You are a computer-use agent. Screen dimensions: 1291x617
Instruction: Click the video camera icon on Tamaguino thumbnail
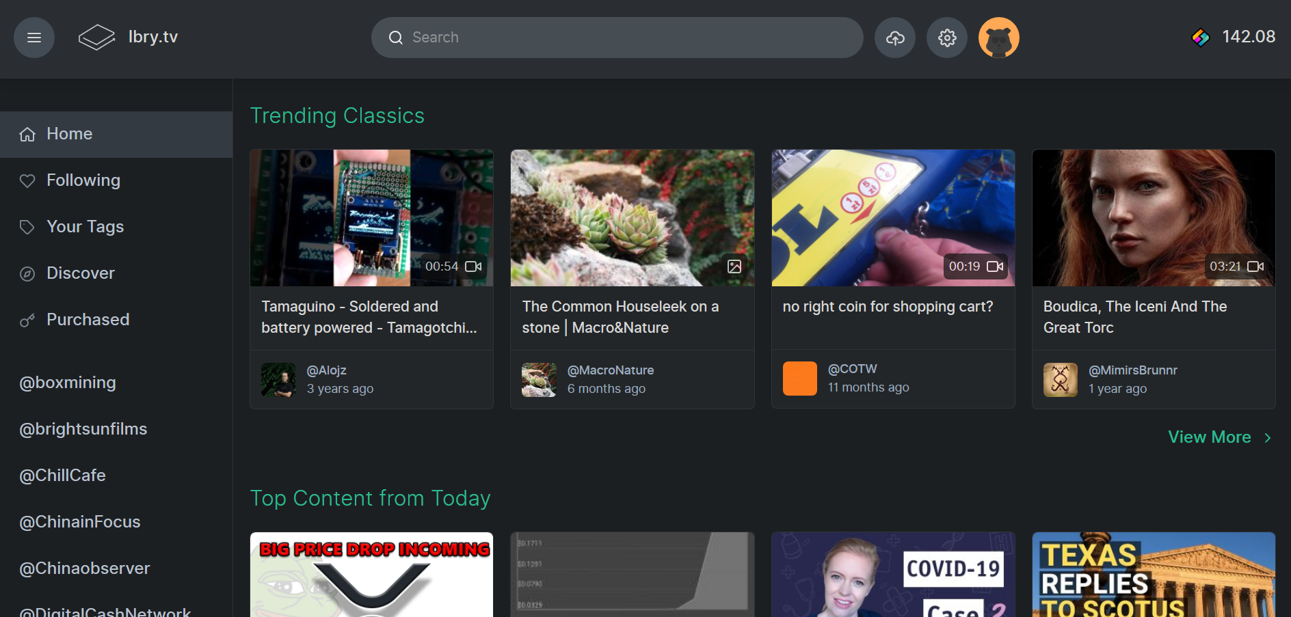(473, 266)
